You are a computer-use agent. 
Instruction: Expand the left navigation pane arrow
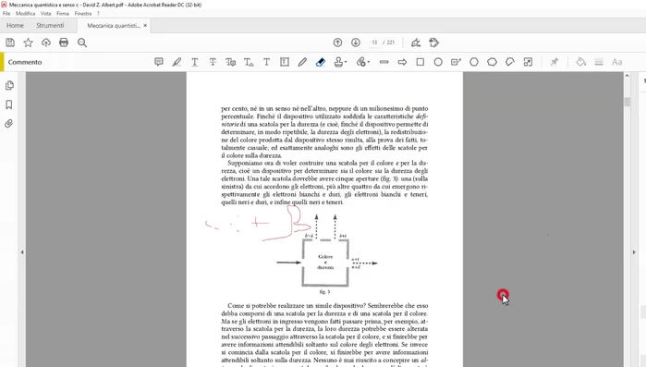(22, 252)
